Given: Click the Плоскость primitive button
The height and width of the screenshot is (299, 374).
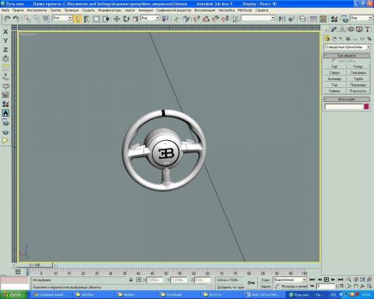Looking at the screenshot, I should (358, 91).
